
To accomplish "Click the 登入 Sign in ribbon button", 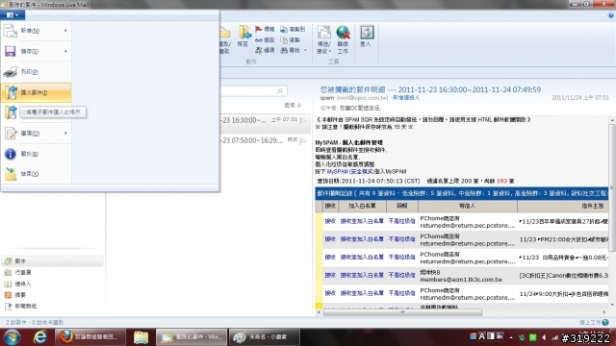I will 366,37.
